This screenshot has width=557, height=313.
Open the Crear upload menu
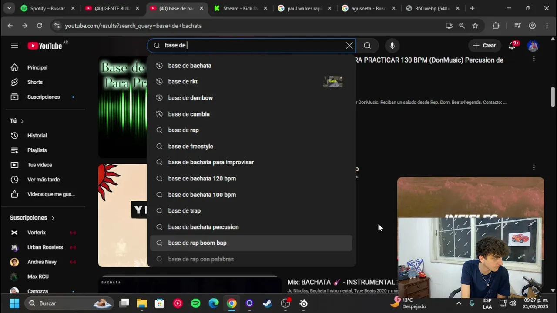coord(484,45)
